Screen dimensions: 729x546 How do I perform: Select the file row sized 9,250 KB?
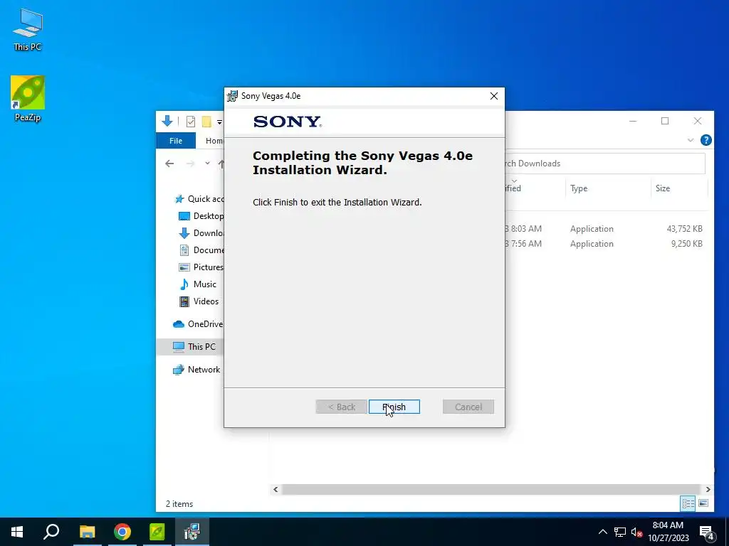[605, 244]
